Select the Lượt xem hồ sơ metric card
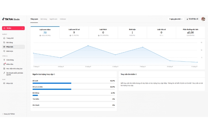Image resolution: width=208 pixels, height=130 pixels. [74, 32]
